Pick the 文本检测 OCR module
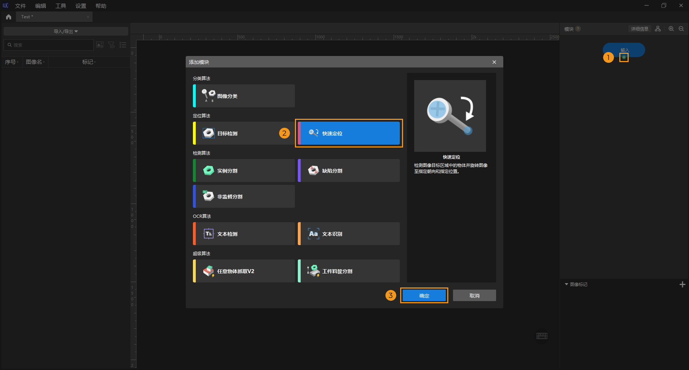This screenshot has width=689, height=370. tap(244, 234)
